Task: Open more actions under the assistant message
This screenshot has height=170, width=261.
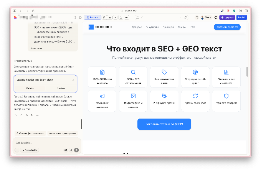Action: pyautogui.click(x=38, y=115)
